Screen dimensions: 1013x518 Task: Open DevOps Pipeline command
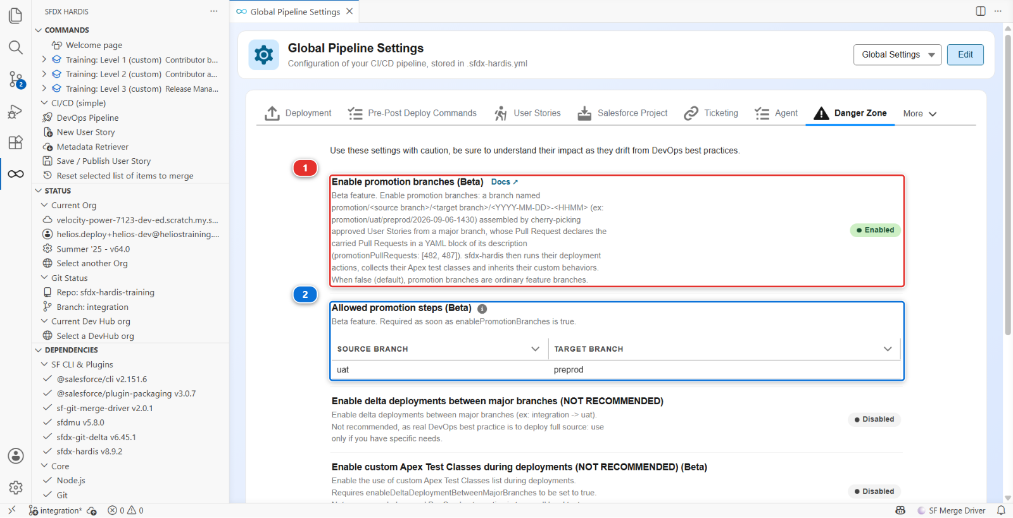87,118
